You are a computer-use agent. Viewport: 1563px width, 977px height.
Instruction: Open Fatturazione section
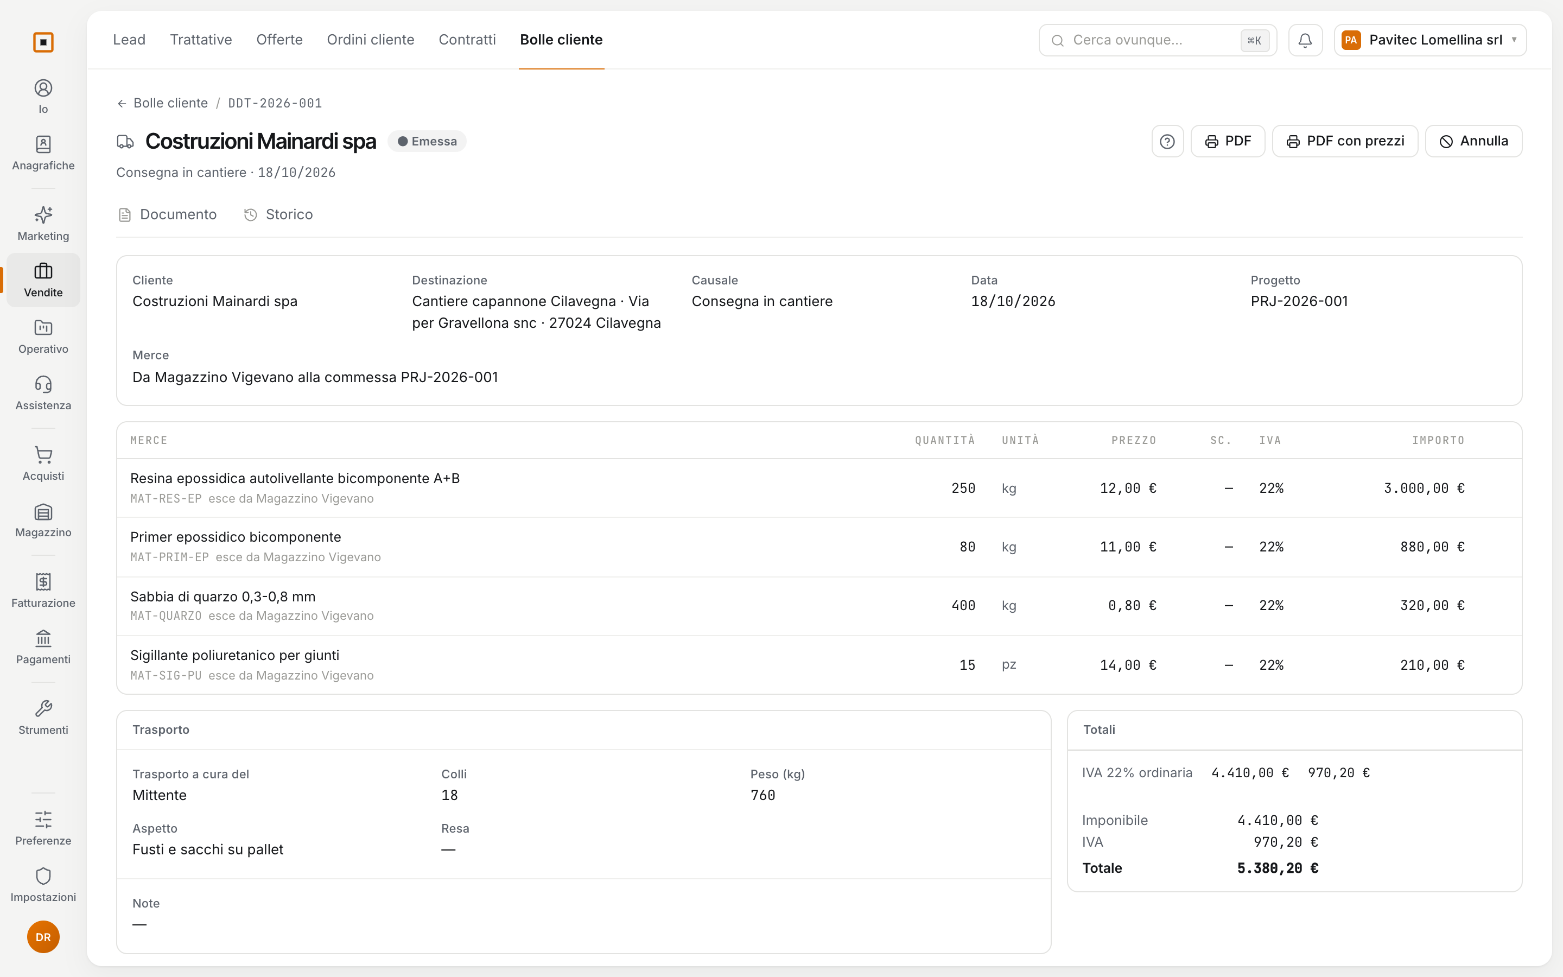tap(43, 591)
